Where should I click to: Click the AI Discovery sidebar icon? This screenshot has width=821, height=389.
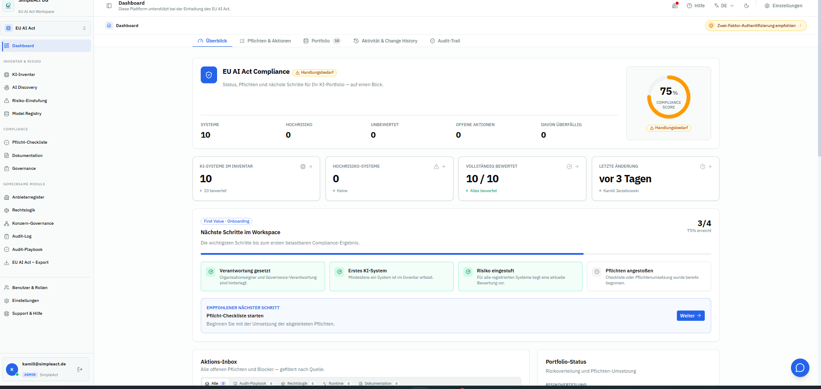(x=6, y=87)
